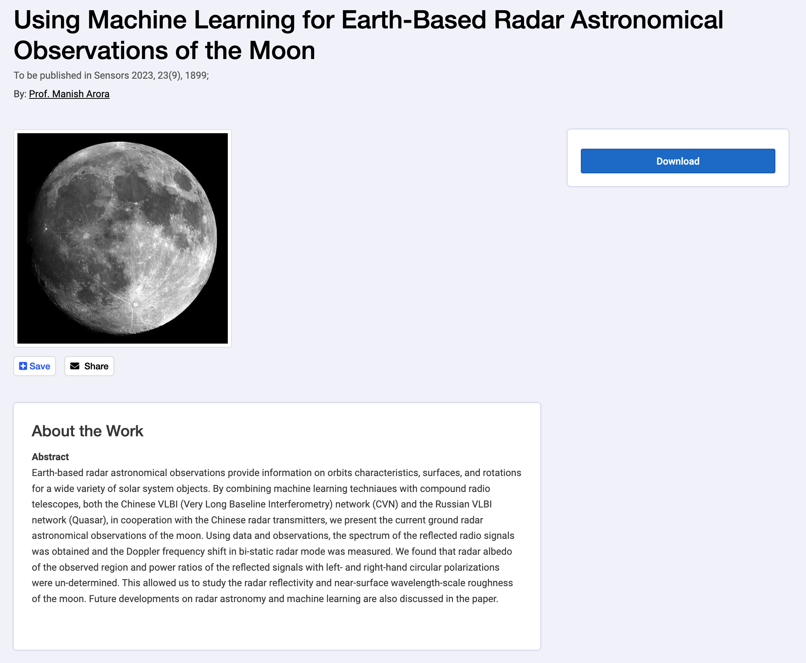Click the white card surrounding the Download button
Viewport: 806px width, 663px height.
(x=678, y=158)
